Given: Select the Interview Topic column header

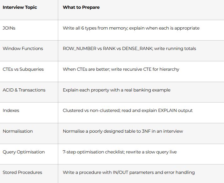Looking at the screenshot, I should [x=20, y=7].
